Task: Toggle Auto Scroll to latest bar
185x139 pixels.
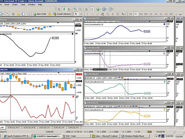Action: pos(86,9)
